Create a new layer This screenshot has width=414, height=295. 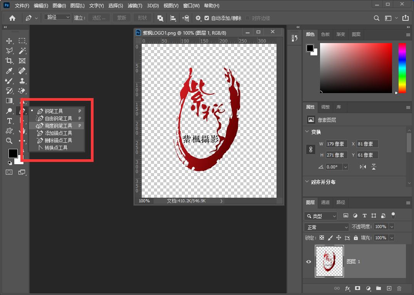point(389,288)
